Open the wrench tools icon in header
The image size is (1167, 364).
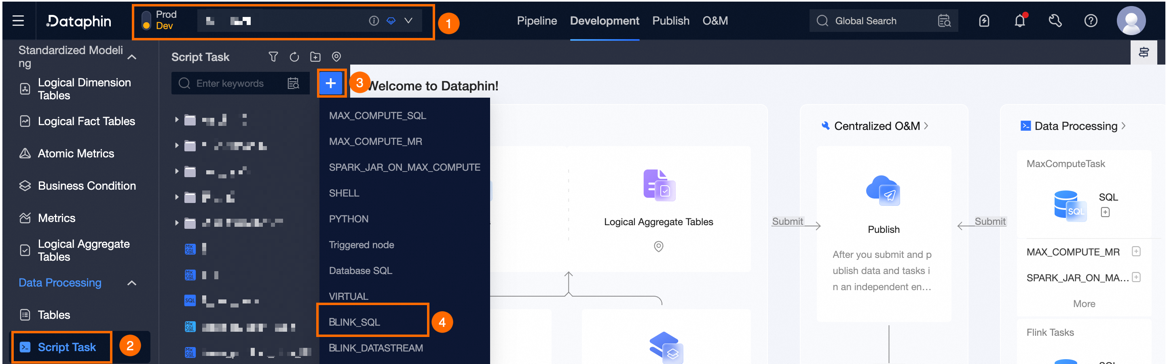(x=1055, y=21)
